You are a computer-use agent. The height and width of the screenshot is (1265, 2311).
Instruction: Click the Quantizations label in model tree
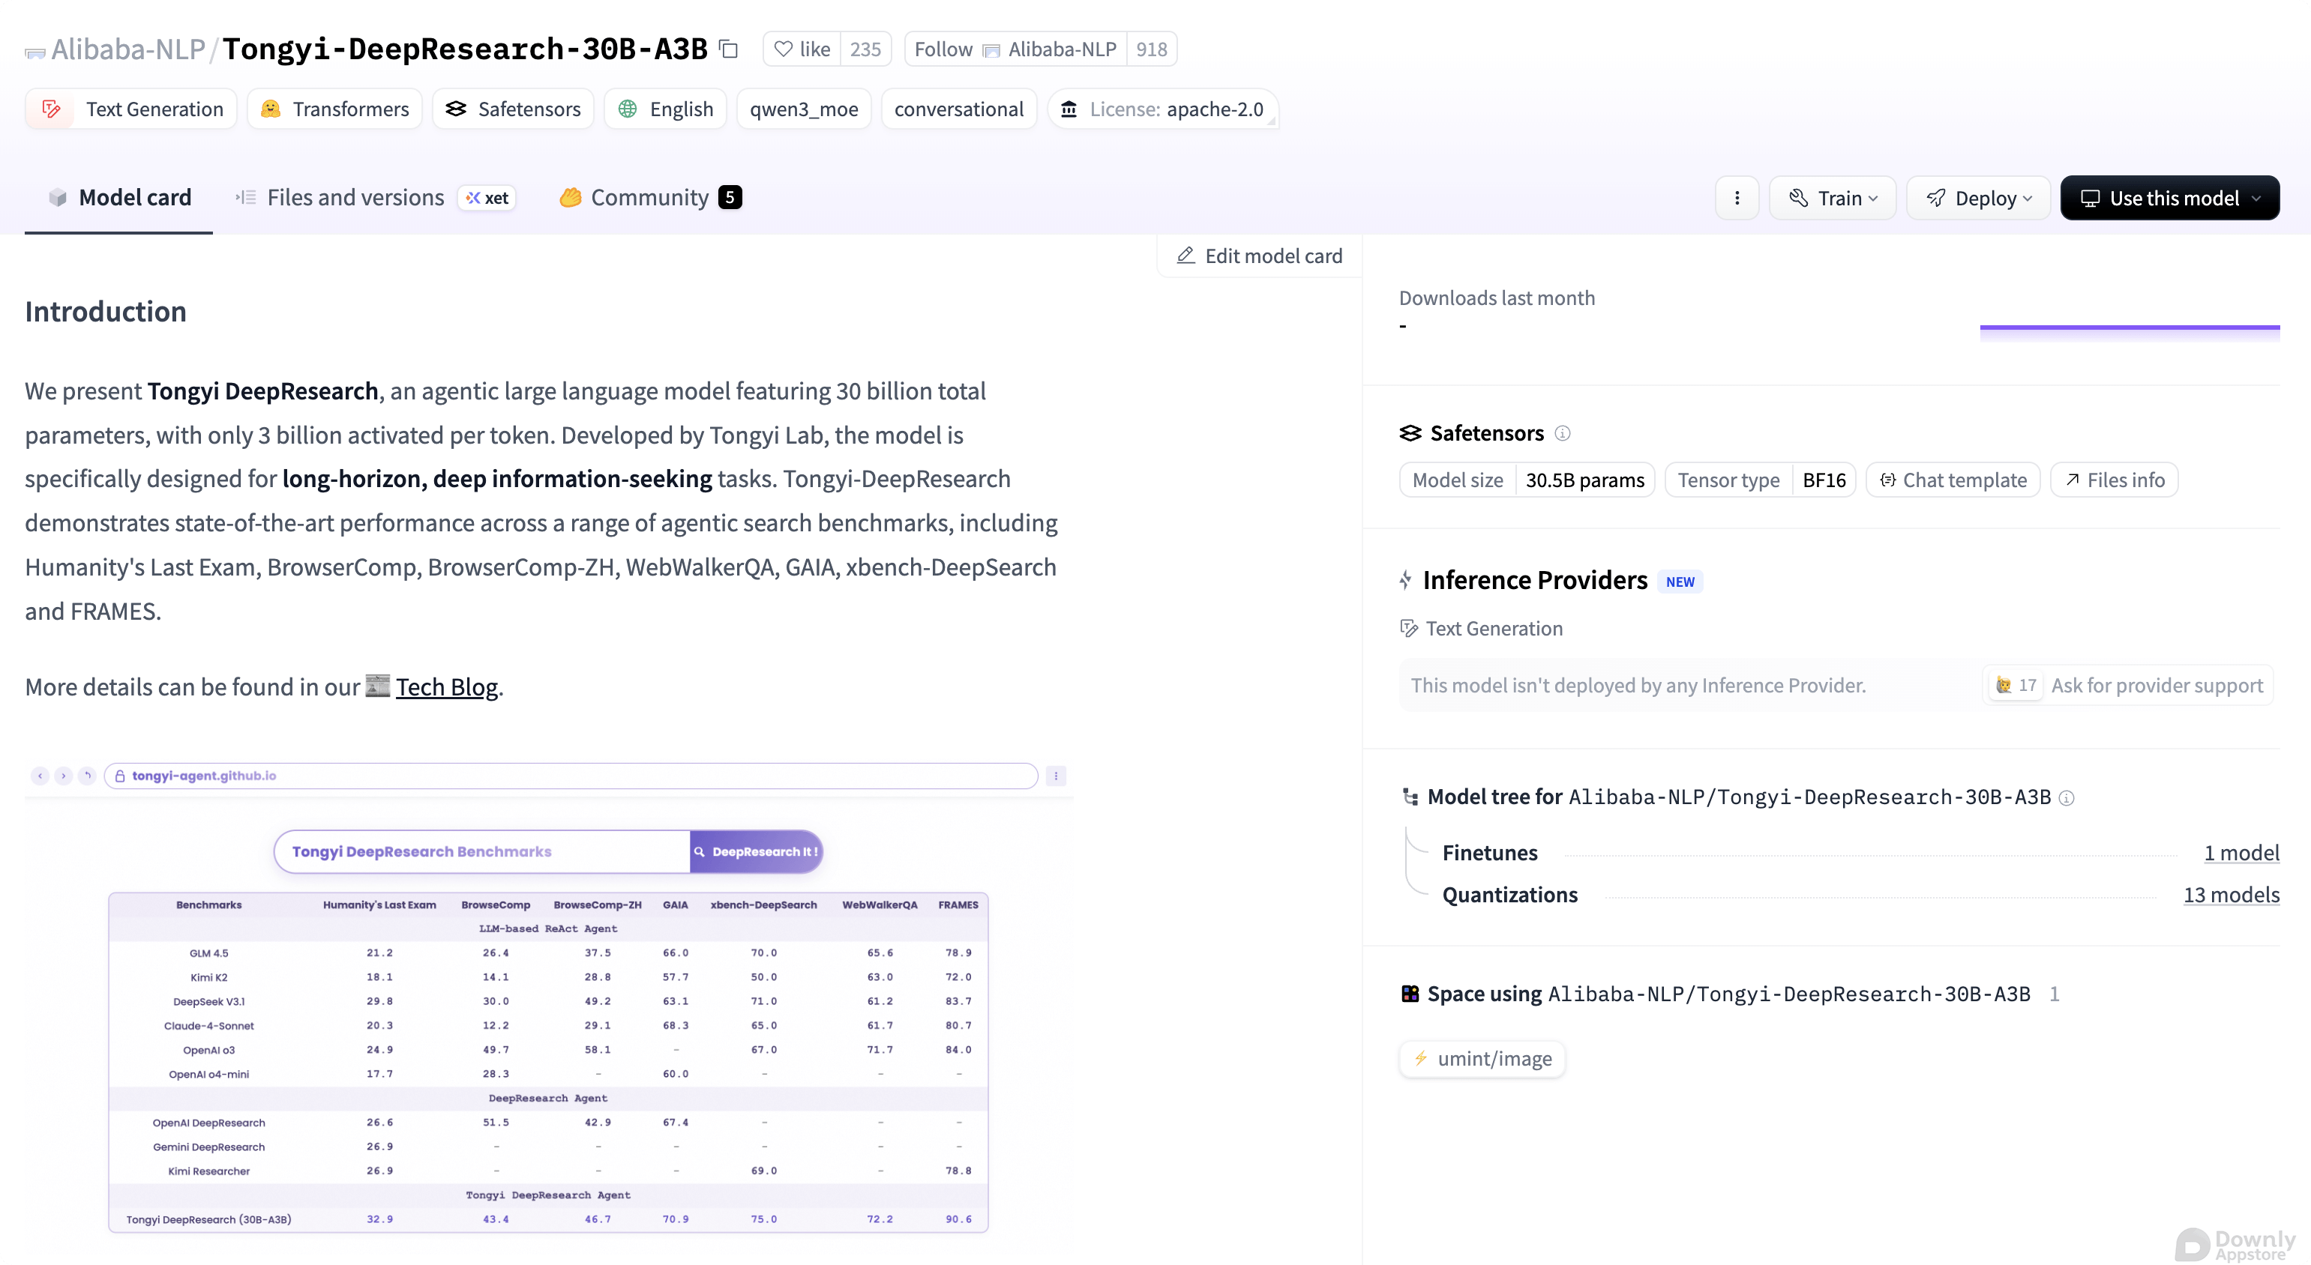[x=1509, y=895]
